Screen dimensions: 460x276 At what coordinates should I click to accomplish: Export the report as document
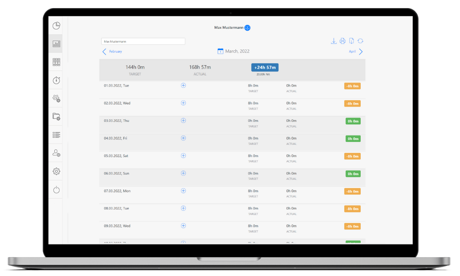tap(351, 41)
